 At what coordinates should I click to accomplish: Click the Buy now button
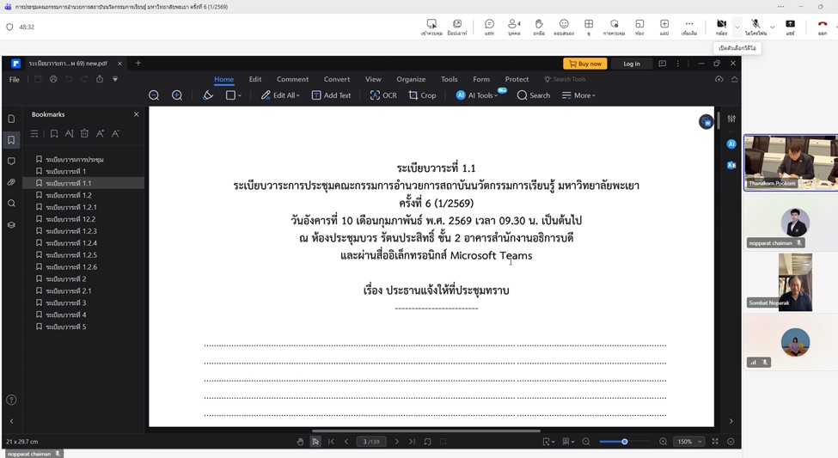pos(584,64)
